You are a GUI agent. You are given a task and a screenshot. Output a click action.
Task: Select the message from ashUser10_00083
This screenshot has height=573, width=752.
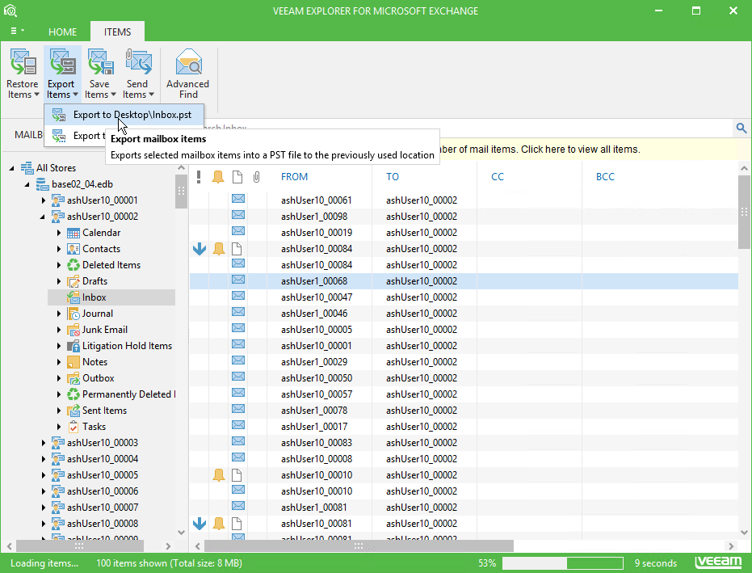464,443
